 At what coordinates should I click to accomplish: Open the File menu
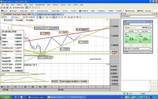pos(3,5)
